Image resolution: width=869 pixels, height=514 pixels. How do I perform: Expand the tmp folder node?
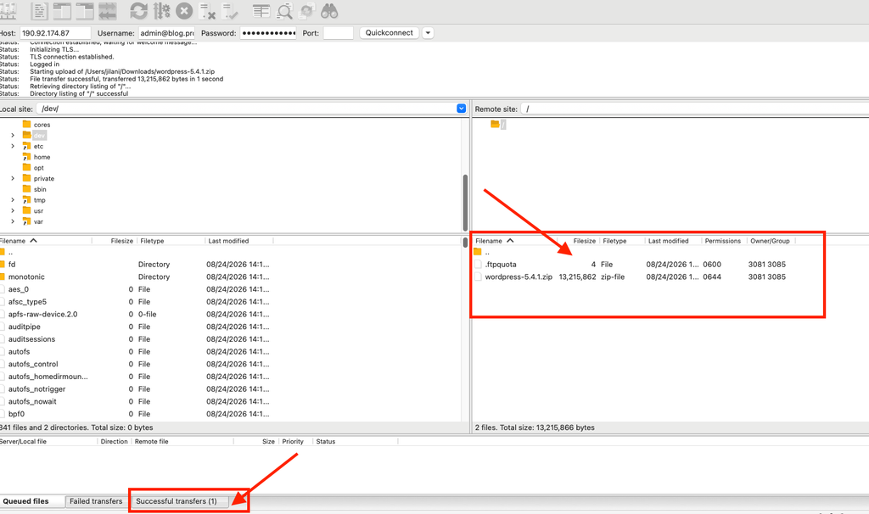[x=13, y=200]
